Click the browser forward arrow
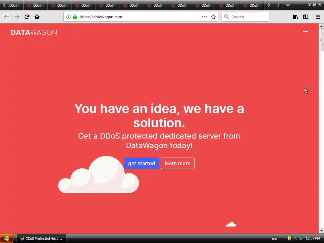The image size is (324, 243). pyautogui.click(x=17, y=17)
